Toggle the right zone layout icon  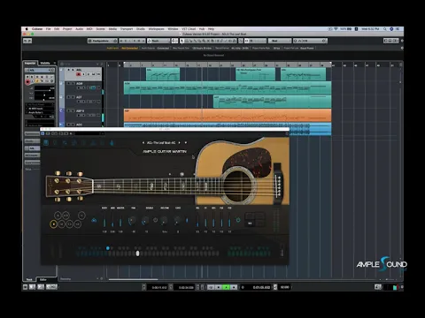coord(396,41)
